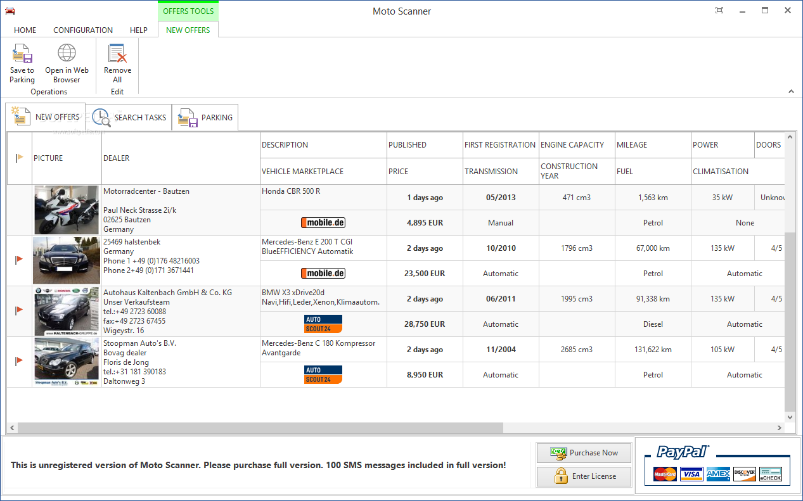Click the full screen mode icon in title bar

pos(719,10)
